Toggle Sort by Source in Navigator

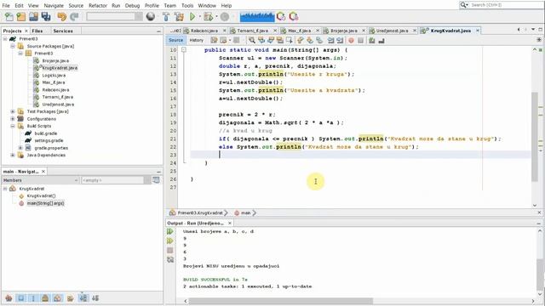(x=95, y=298)
